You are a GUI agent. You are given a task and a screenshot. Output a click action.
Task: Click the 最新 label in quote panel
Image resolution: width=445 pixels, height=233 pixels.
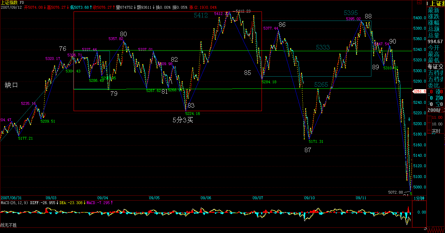click(433, 10)
